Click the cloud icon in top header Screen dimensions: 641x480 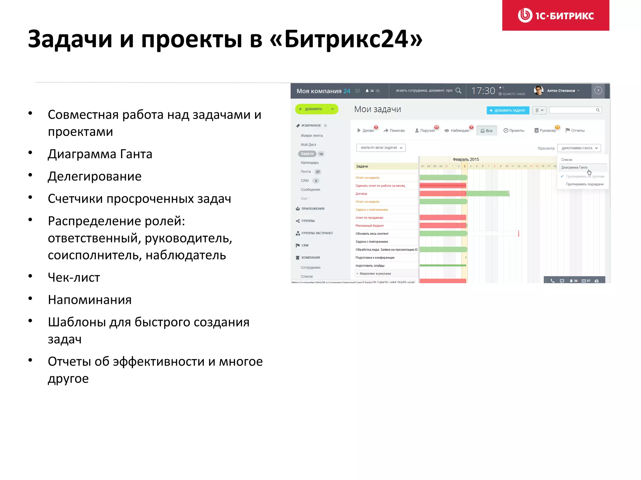tap(378, 91)
